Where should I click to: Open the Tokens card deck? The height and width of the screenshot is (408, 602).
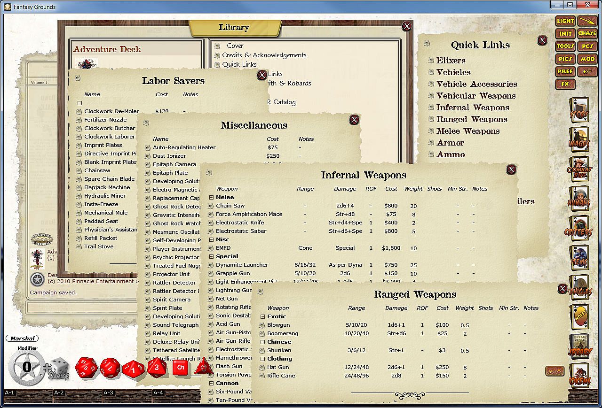click(579, 376)
